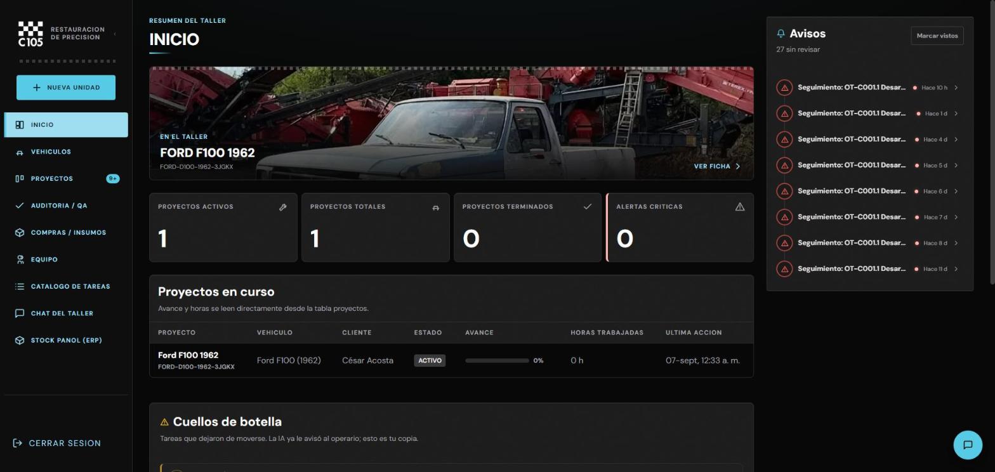Click the C105 checkered flag logo
This screenshot has width=995, height=472.
[x=30, y=34]
